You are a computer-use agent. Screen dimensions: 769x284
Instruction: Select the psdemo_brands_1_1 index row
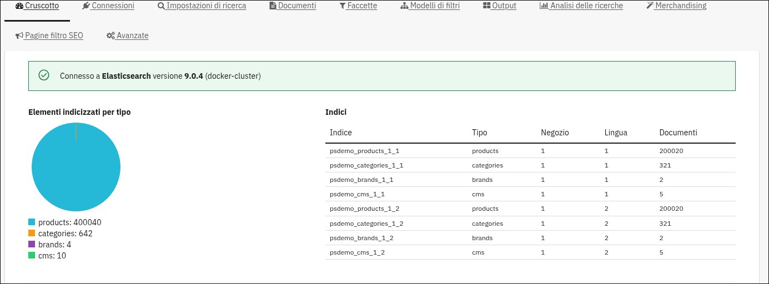click(x=530, y=180)
